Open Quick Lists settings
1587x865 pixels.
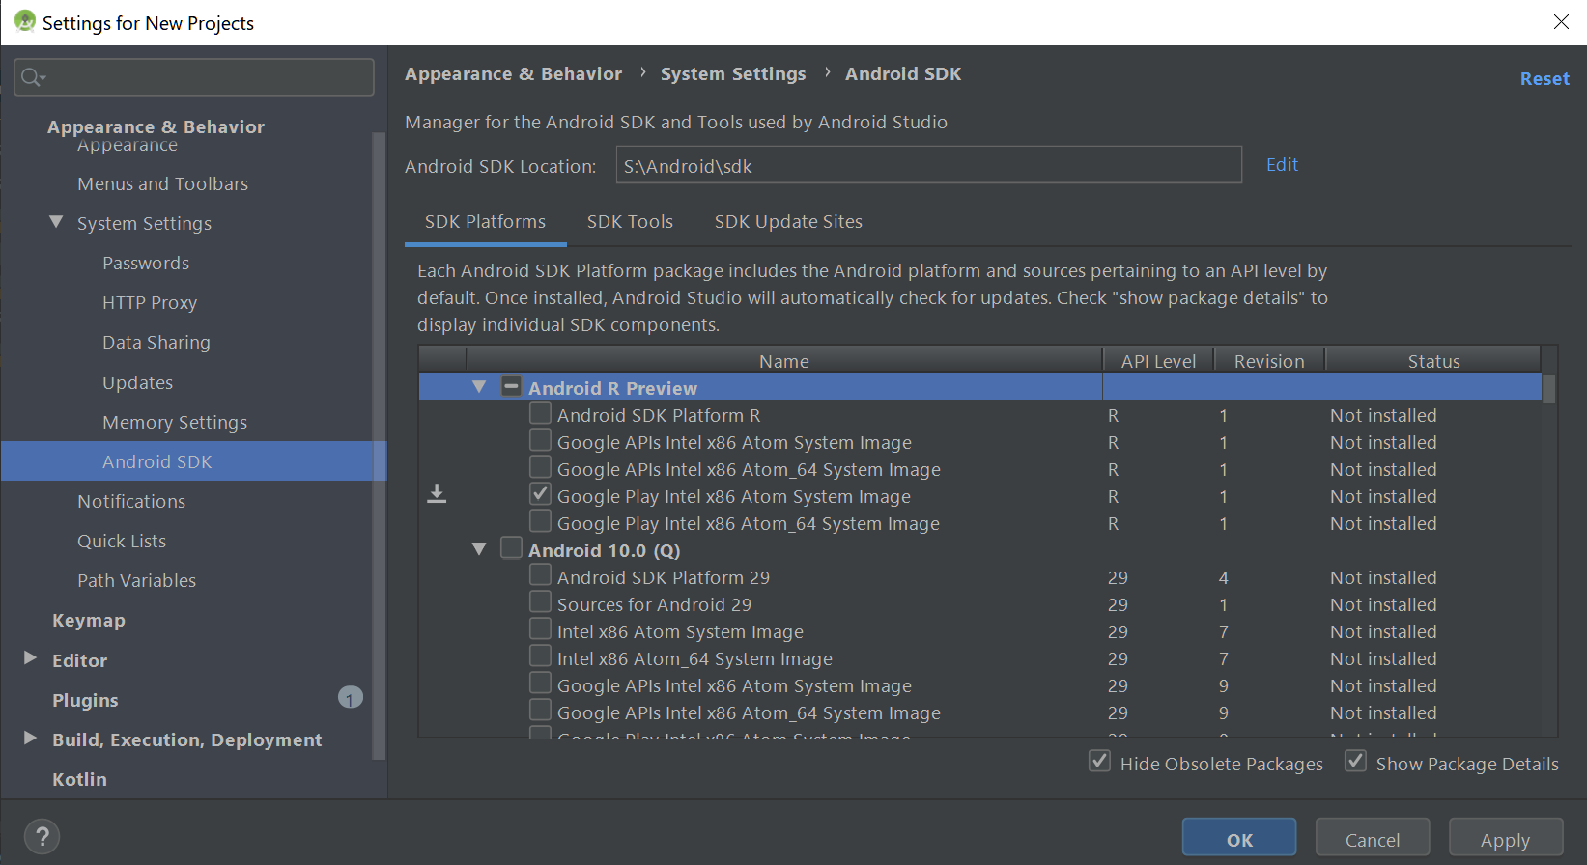coord(122,541)
